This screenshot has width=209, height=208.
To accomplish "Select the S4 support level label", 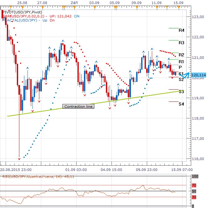I will [181, 104].
